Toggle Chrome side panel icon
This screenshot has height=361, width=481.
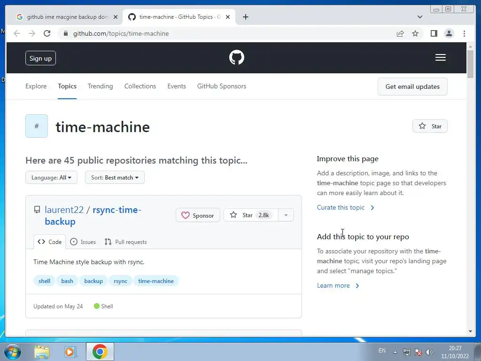(x=434, y=33)
